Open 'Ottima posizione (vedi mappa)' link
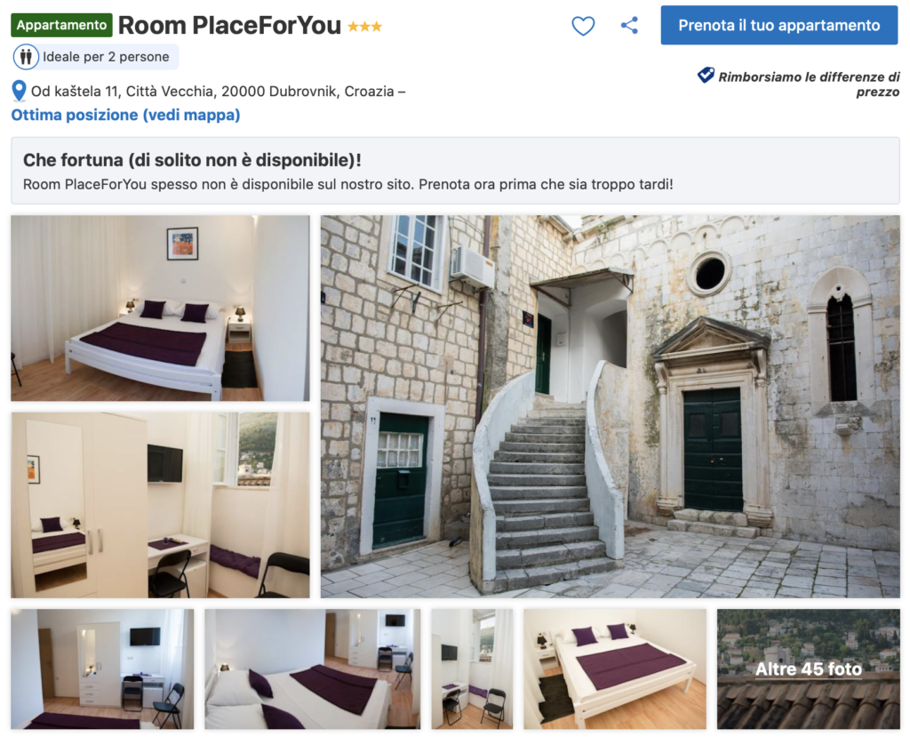Viewport: 910px width, 737px height. pos(126,115)
